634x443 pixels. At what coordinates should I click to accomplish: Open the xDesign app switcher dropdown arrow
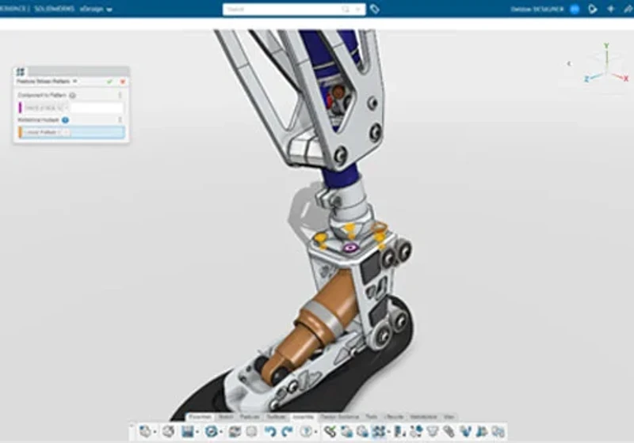pyautogui.click(x=109, y=9)
